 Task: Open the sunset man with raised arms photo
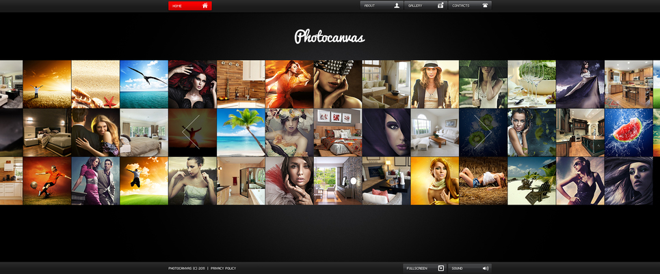47,85
